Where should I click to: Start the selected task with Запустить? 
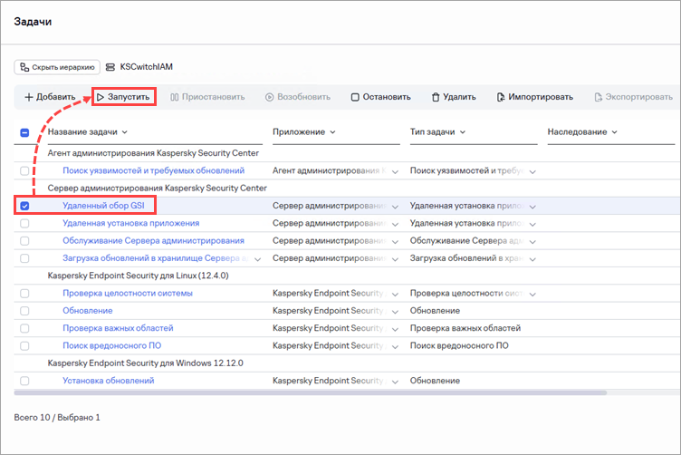click(x=124, y=97)
